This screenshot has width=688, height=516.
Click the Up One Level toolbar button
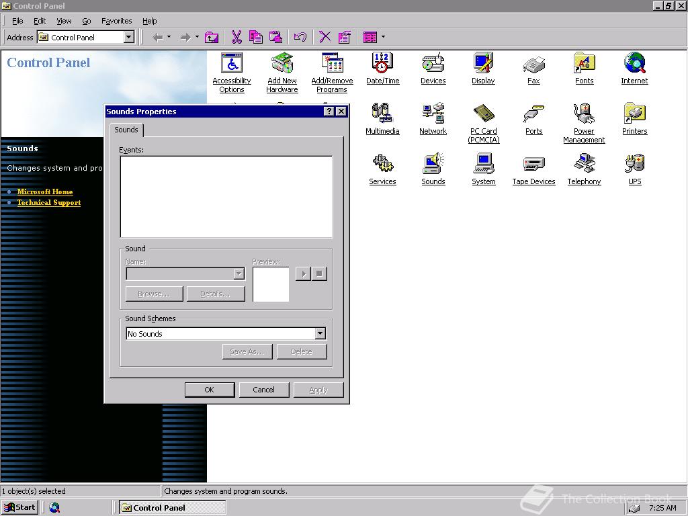pyautogui.click(x=212, y=37)
